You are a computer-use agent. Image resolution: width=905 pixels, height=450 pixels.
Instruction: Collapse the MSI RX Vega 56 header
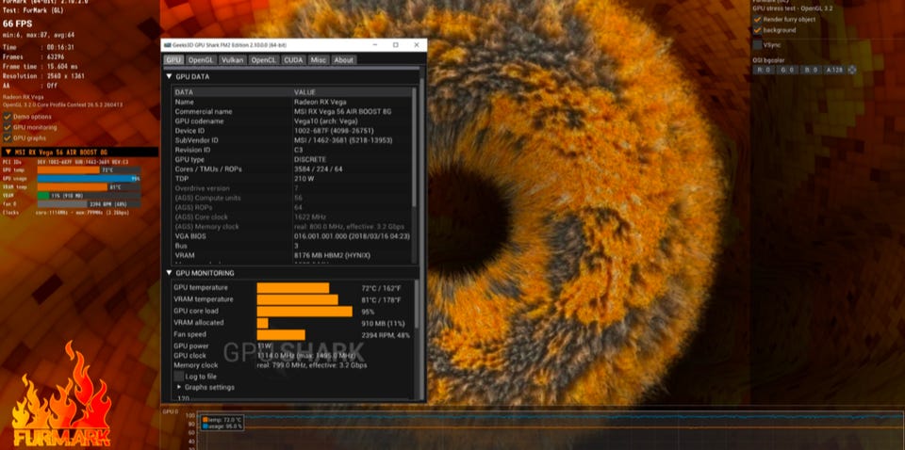[8, 153]
